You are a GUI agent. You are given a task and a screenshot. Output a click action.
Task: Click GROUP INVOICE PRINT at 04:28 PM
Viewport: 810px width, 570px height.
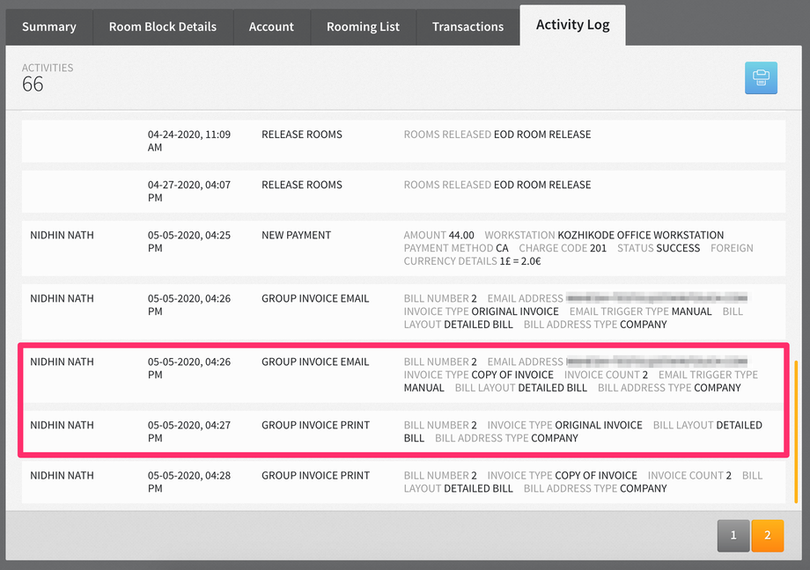pos(315,476)
